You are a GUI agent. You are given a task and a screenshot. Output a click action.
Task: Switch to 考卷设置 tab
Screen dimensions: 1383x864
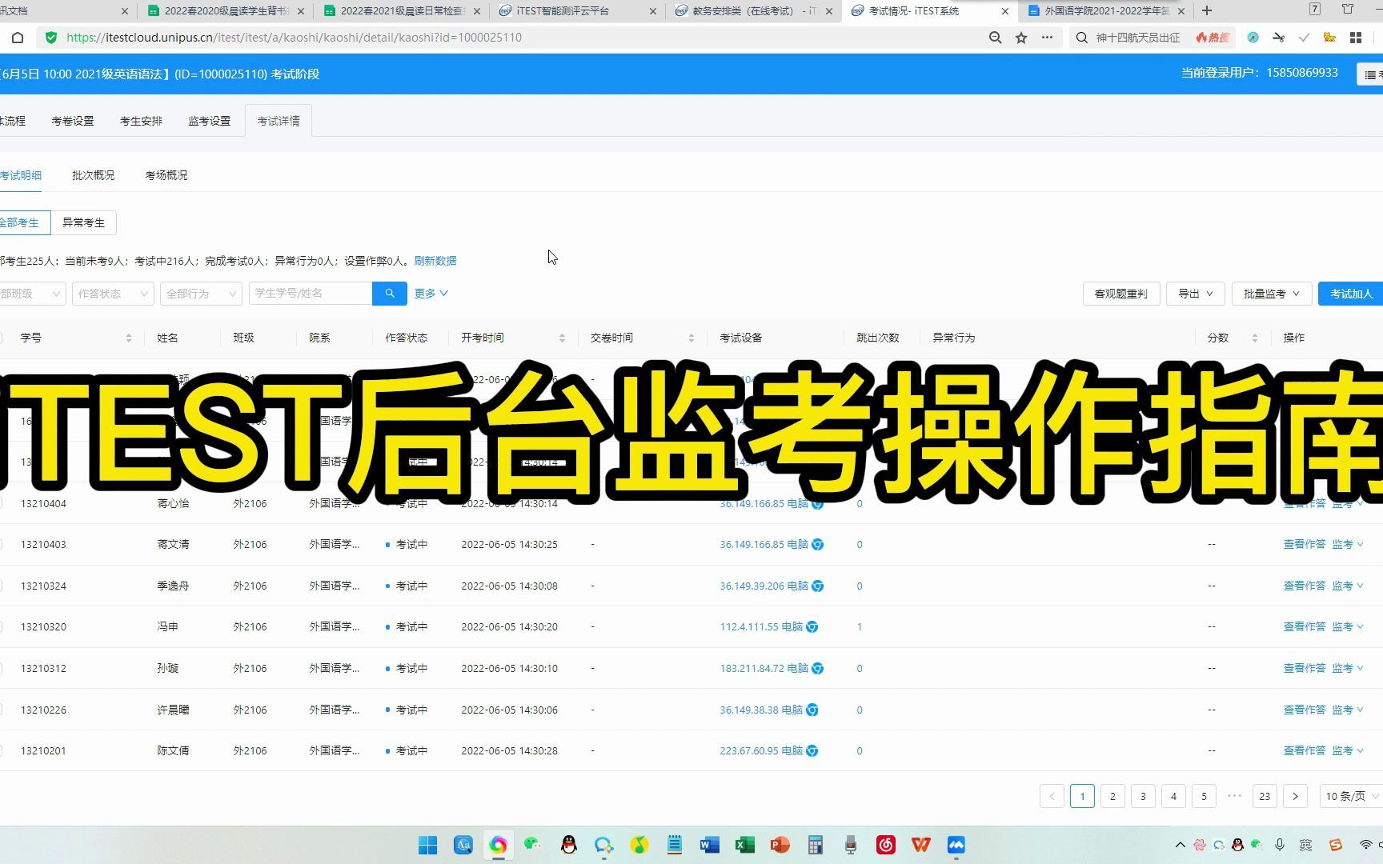click(73, 121)
